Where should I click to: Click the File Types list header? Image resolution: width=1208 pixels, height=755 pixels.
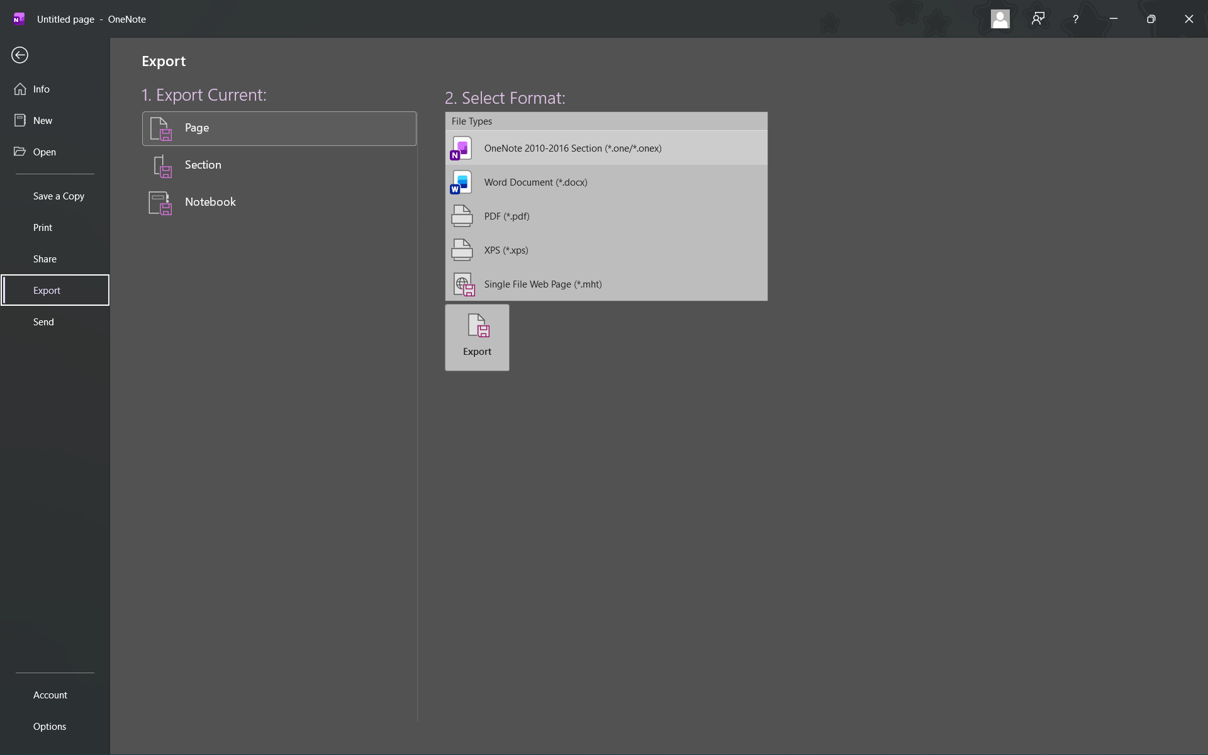point(607,121)
